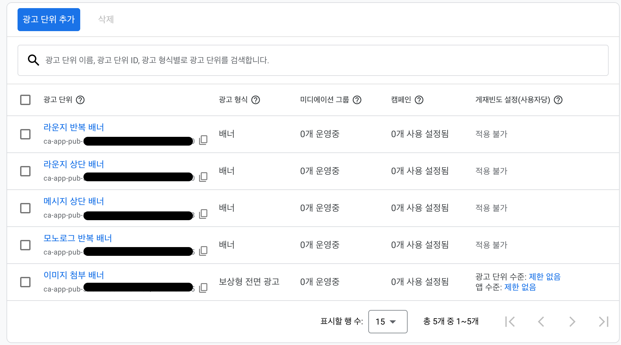Select the 메시지 상단 배너 row checkbox

tap(25, 208)
